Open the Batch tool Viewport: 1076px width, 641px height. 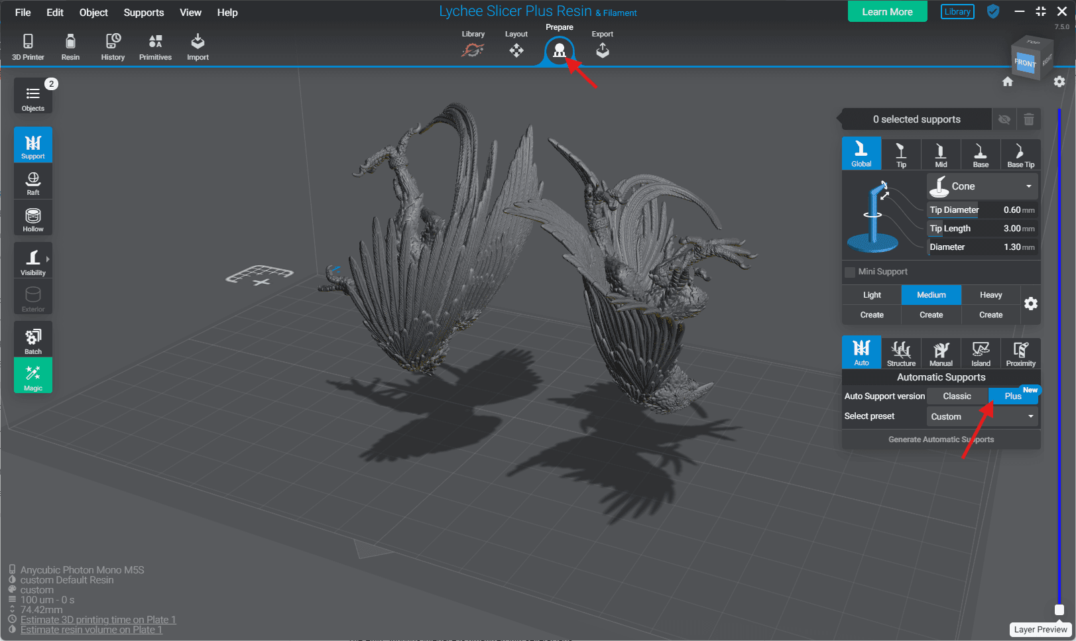point(33,340)
